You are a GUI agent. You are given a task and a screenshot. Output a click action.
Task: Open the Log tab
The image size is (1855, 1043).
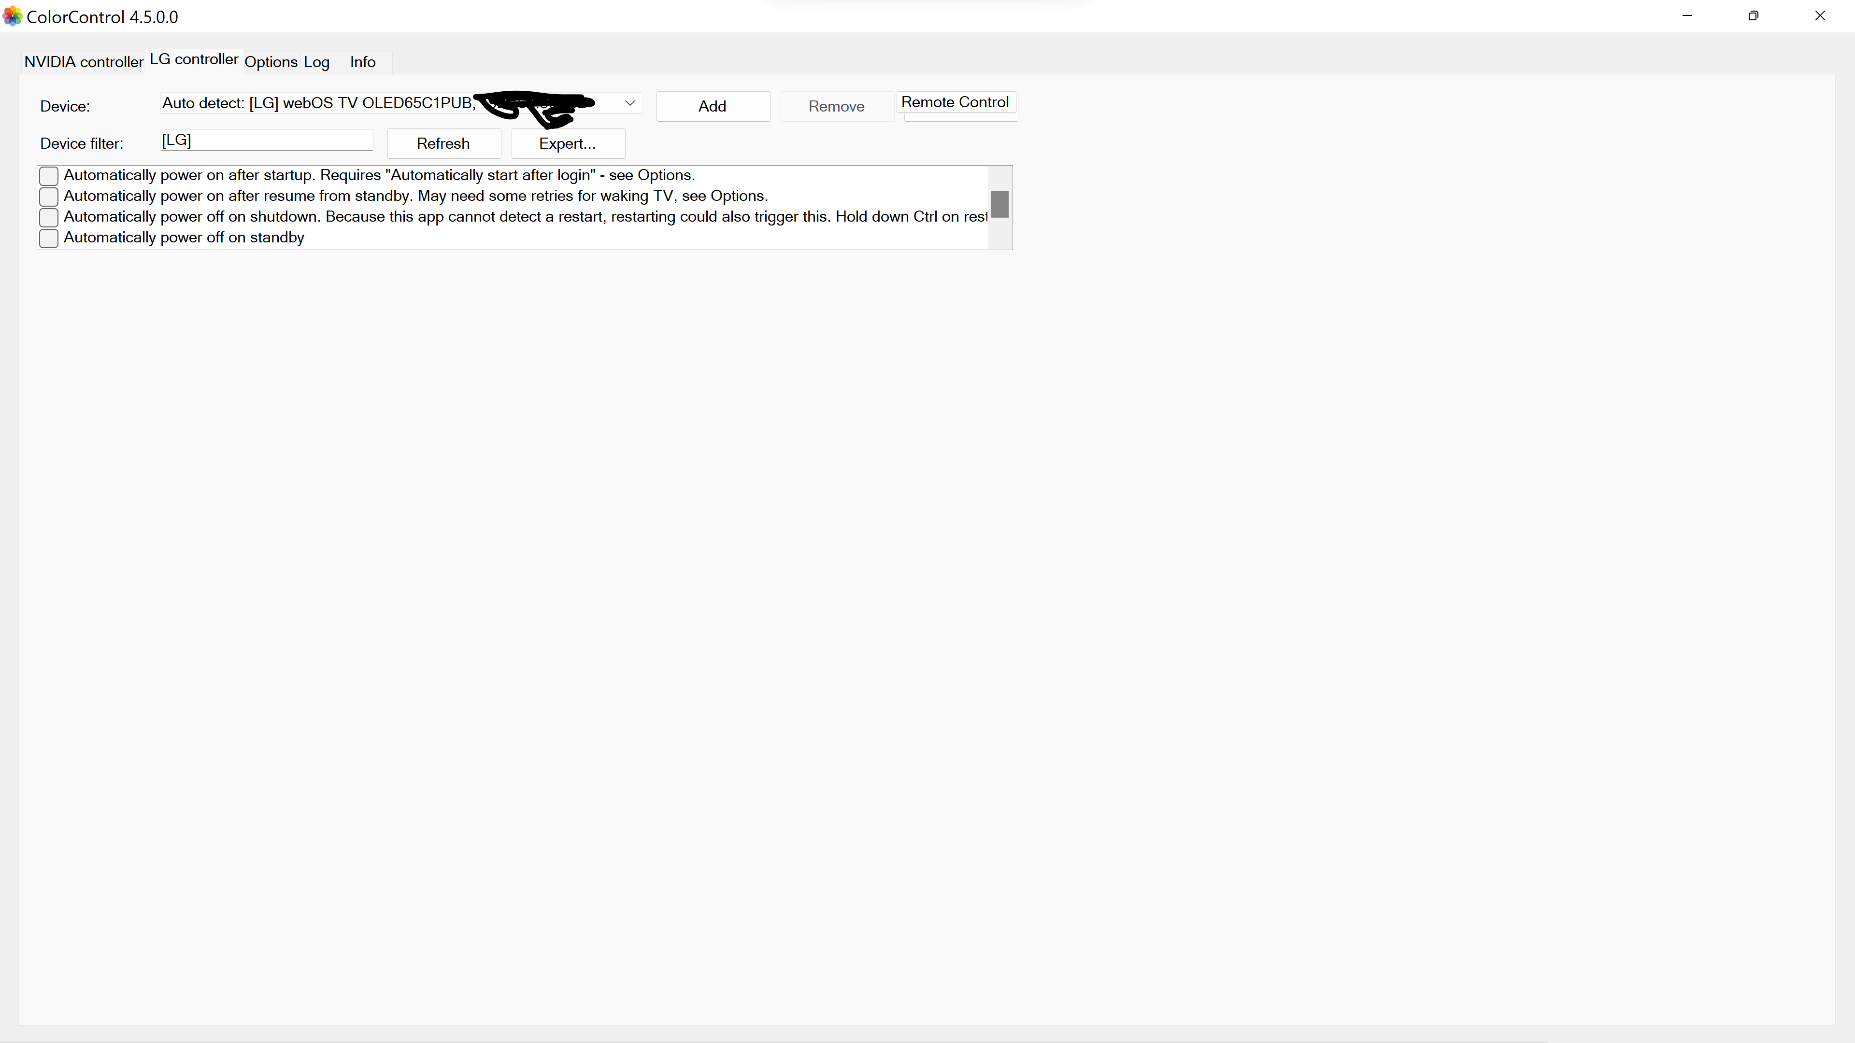(317, 63)
